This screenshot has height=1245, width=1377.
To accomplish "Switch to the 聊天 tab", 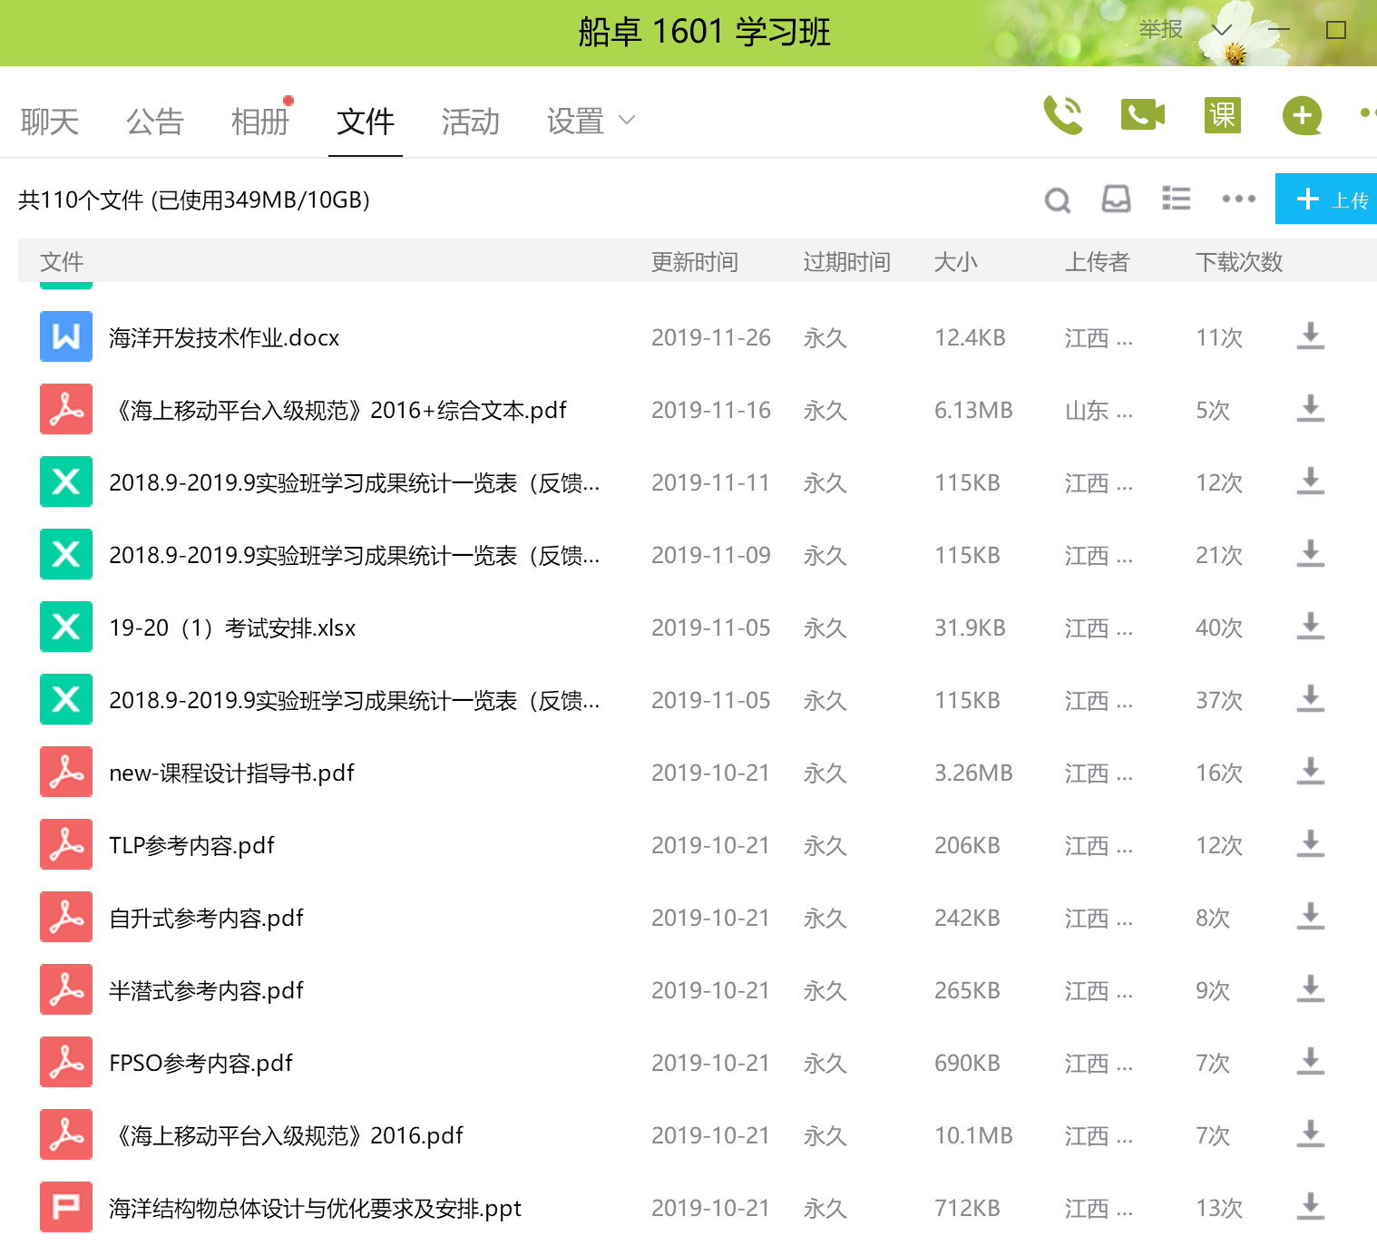I will [x=50, y=122].
